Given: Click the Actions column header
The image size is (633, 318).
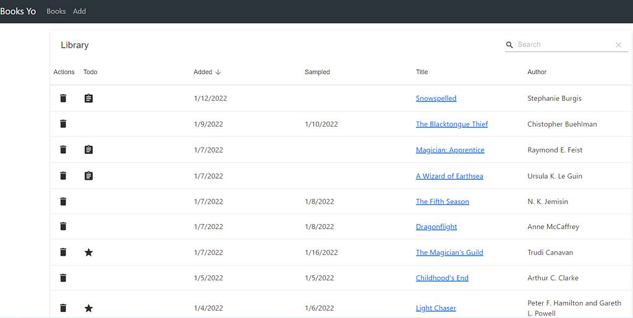Looking at the screenshot, I should coord(64,72).
